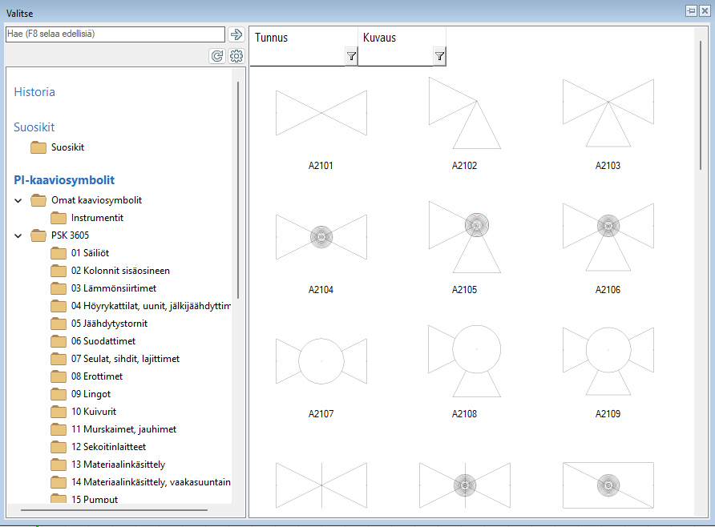The image size is (715, 527).
Task: Click the search arrow button
Action: (x=236, y=34)
